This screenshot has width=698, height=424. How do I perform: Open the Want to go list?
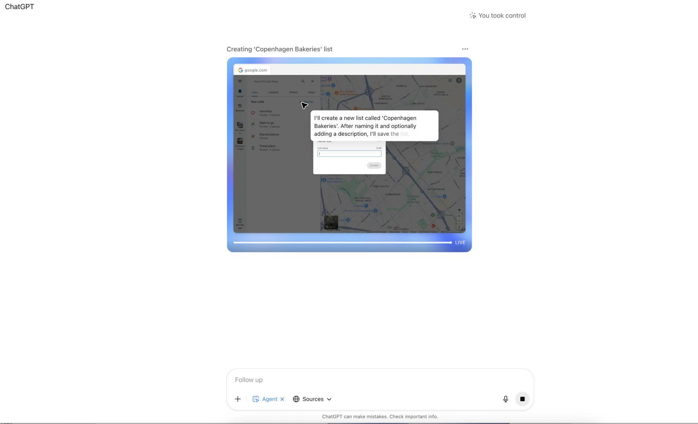(x=282, y=124)
